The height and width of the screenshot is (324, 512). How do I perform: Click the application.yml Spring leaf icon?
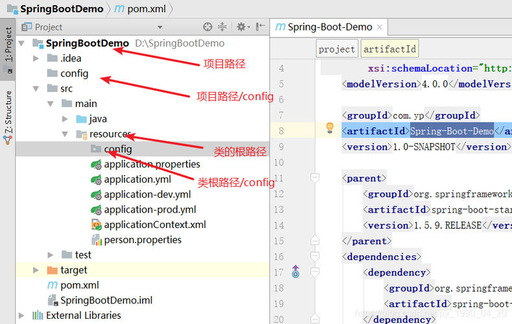point(96,179)
